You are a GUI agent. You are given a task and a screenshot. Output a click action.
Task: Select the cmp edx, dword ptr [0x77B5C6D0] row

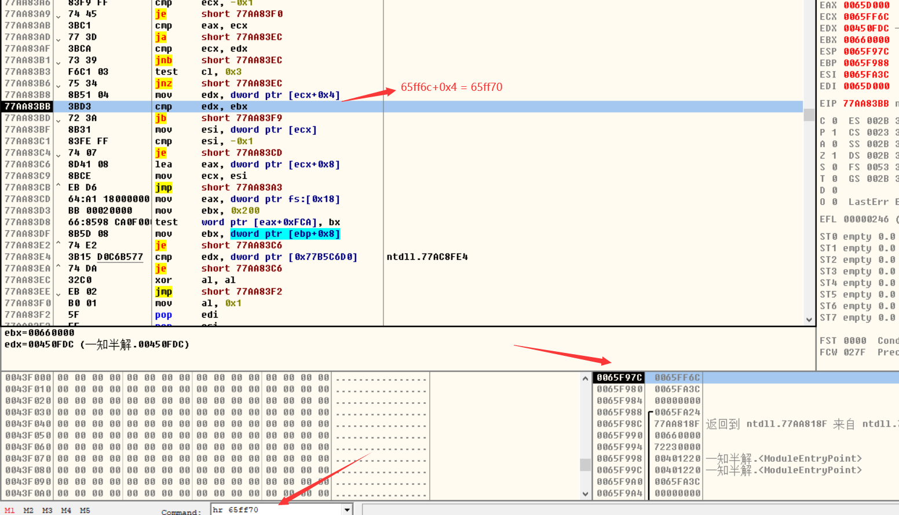402,257
